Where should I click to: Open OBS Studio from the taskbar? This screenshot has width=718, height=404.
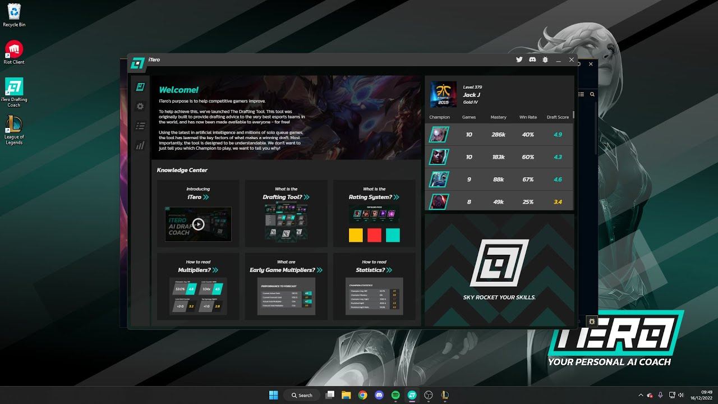click(x=429, y=395)
